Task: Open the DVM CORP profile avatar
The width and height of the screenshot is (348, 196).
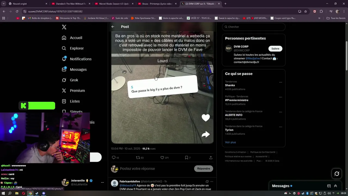Action: tap(229, 49)
